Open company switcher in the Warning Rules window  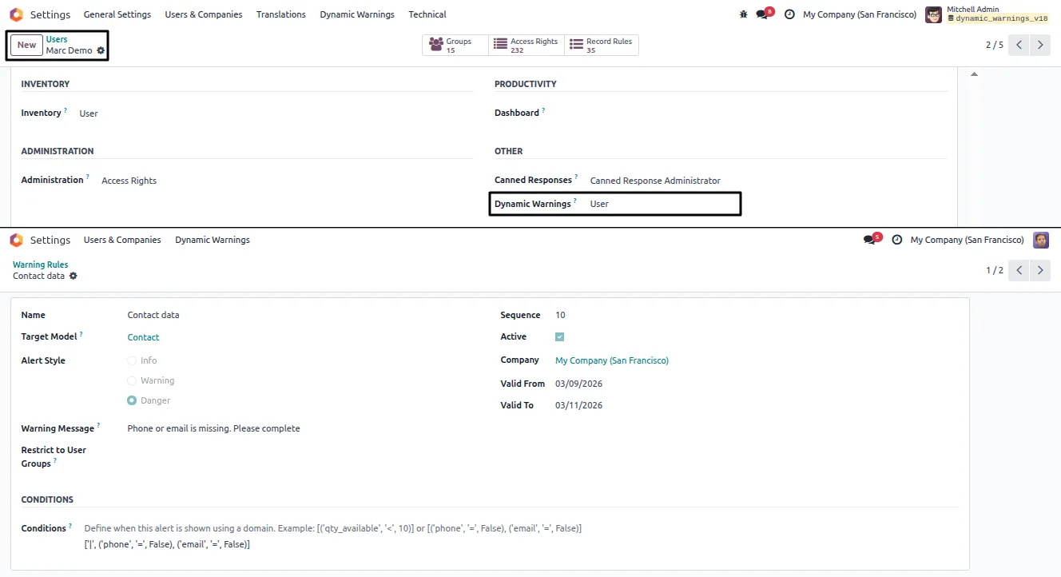click(x=967, y=240)
